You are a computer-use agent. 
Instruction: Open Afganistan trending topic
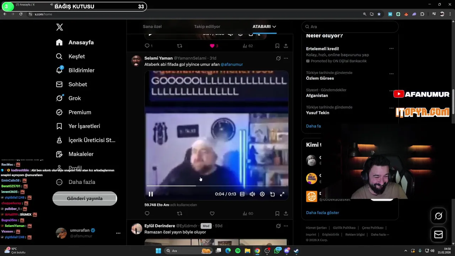(317, 95)
